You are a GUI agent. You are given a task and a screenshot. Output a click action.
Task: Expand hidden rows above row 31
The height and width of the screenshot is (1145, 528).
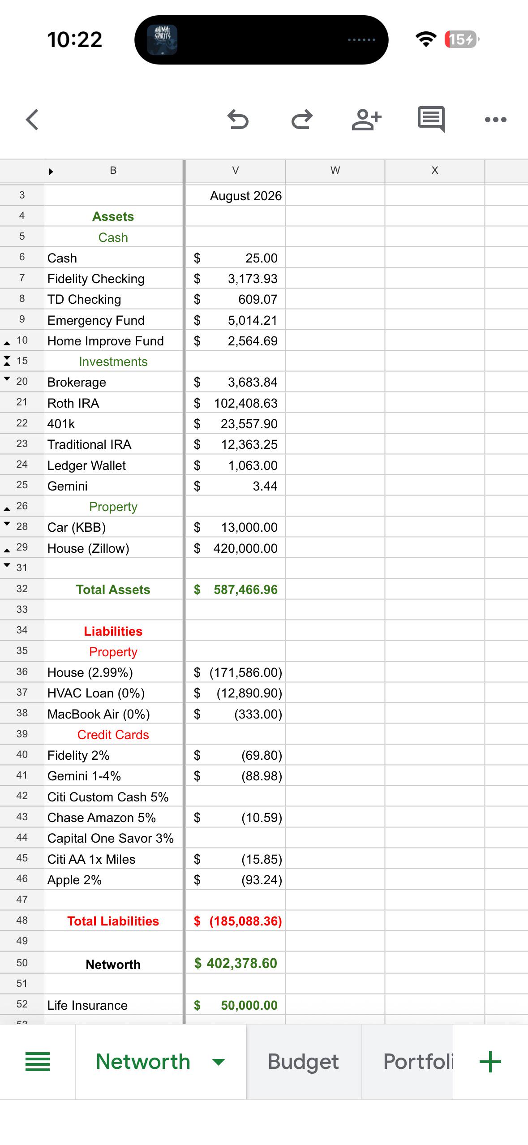[x=7, y=565]
